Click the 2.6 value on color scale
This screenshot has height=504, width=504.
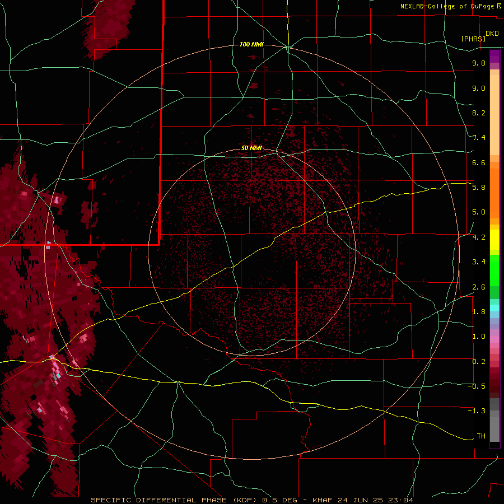click(479, 287)
